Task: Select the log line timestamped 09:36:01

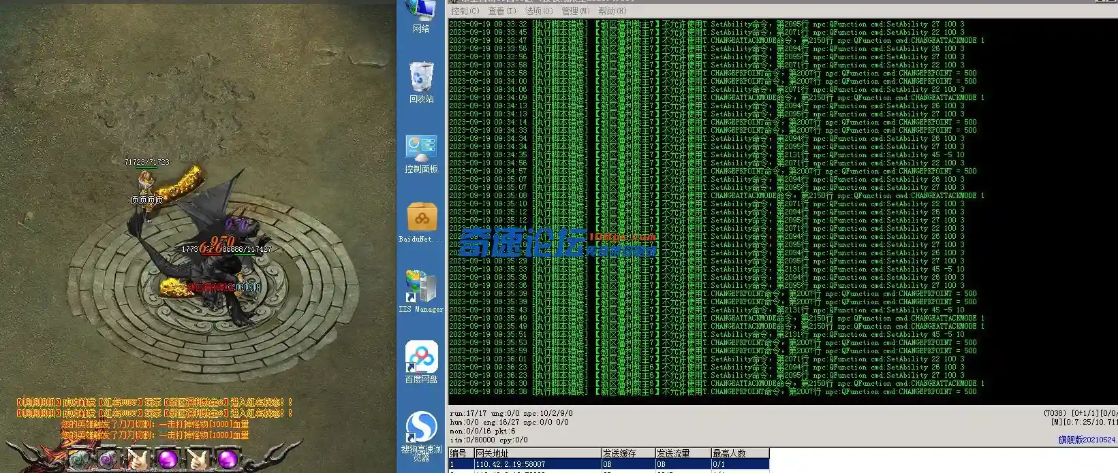Action: tap(706, 359)
